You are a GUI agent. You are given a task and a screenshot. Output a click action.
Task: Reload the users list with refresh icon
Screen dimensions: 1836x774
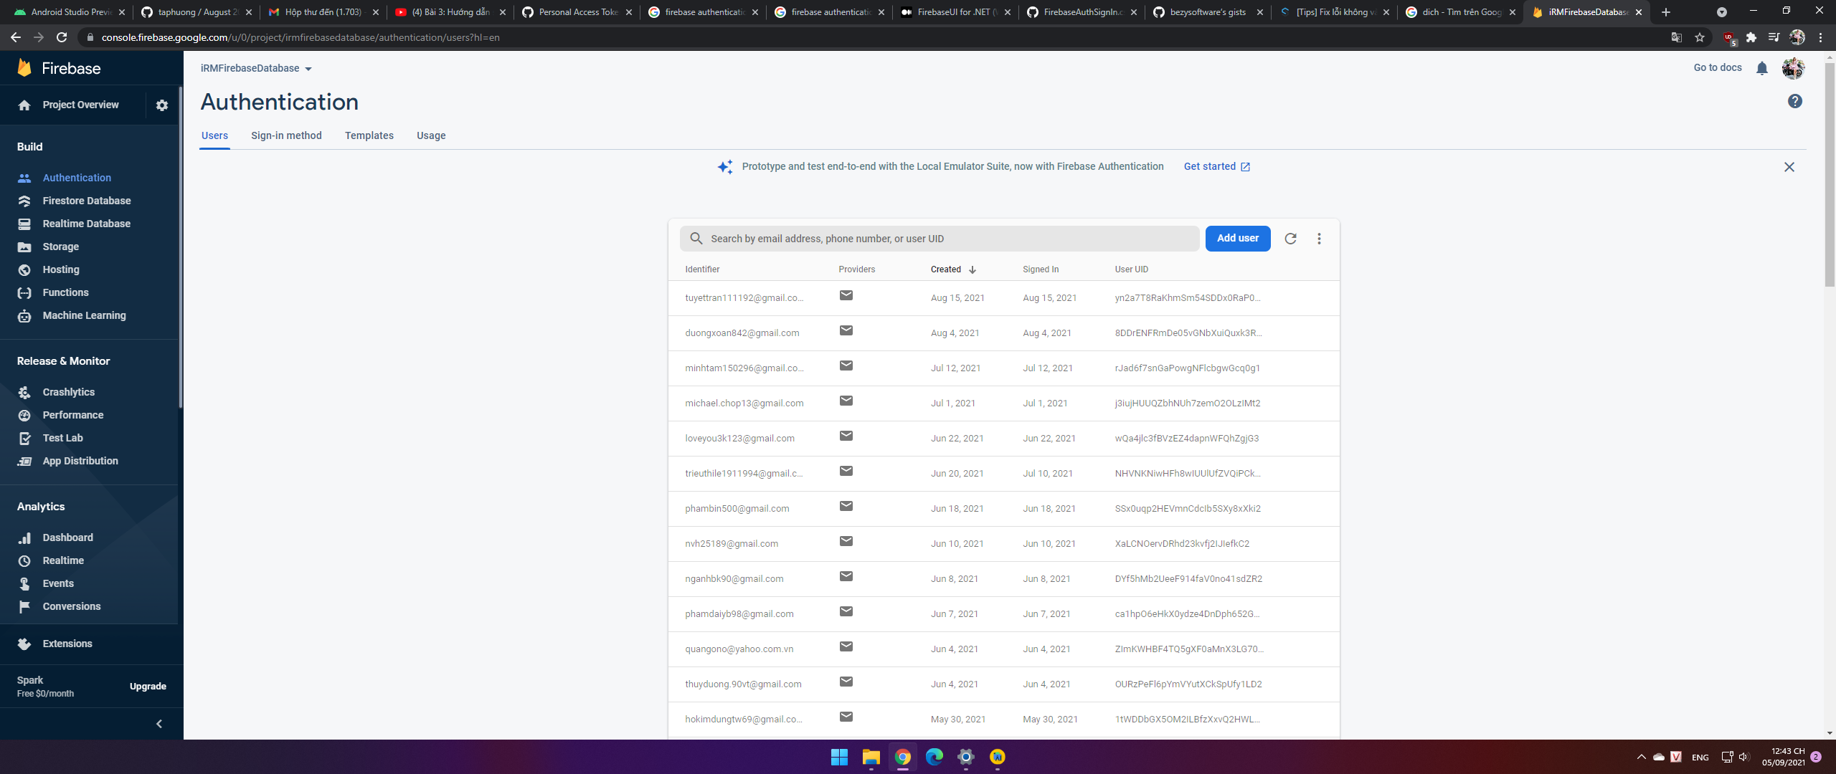coord(1290,239)
